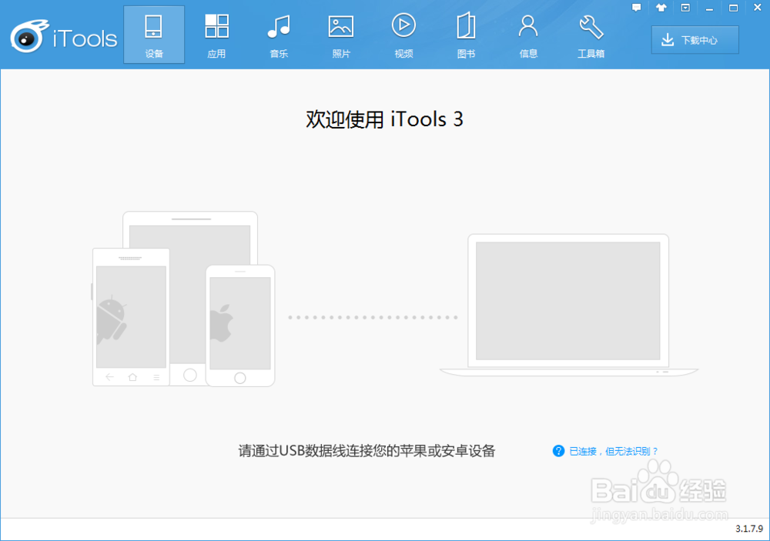Open the feedback chat bubble icon
The height and width of the screenshot is (541, 770).
tap(637, 8)
